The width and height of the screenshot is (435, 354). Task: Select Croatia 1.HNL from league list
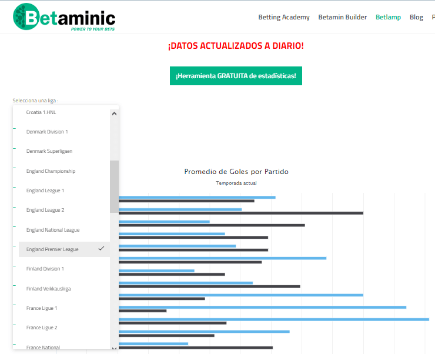tap(41, 112)
